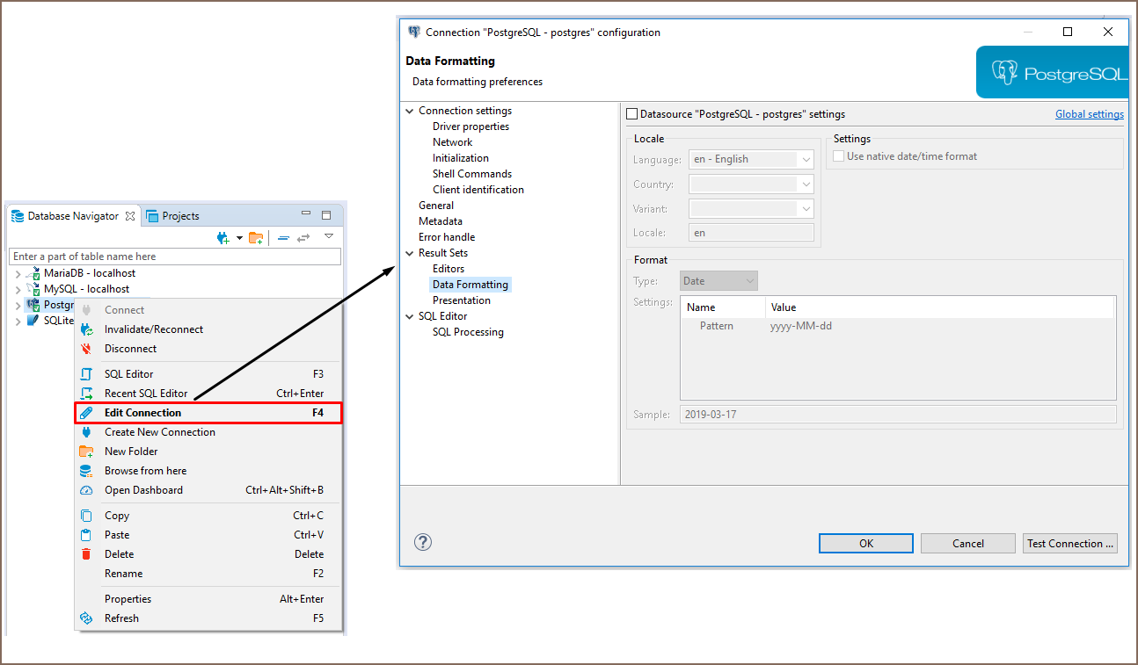The height and width of the screenshot is (665, 1138).
Task: Click the MariaDB connection icon in navigator
Action: 33,273
